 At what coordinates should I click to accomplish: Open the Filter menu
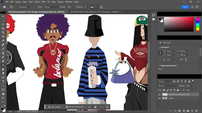pos(43,2)
